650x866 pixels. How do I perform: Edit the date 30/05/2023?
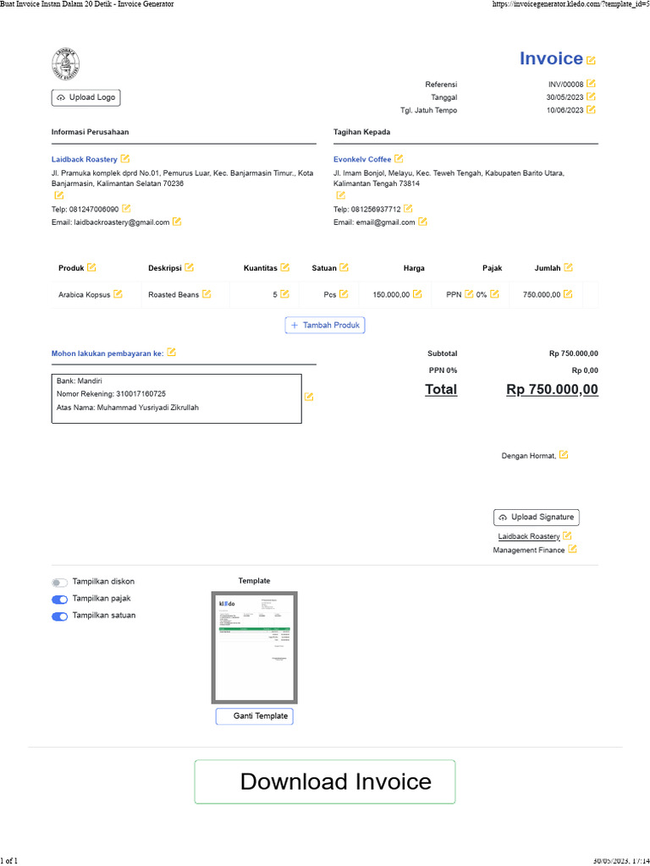(591, 96)
